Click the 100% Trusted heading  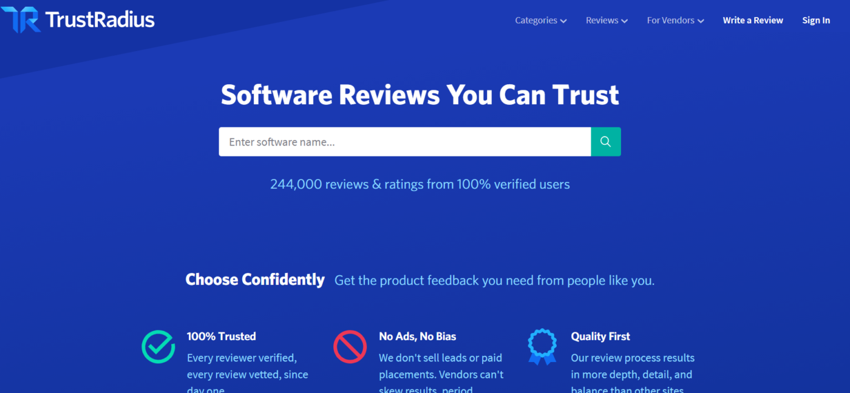[221, 337]
